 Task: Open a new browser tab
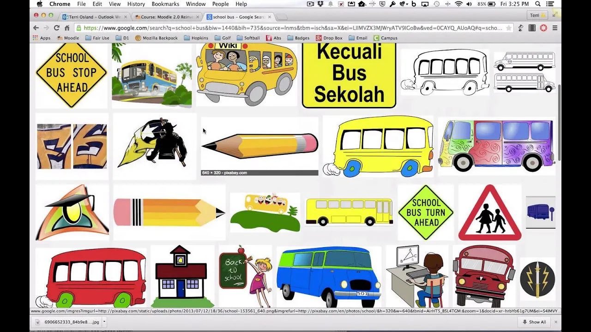[x=282, y=17]
